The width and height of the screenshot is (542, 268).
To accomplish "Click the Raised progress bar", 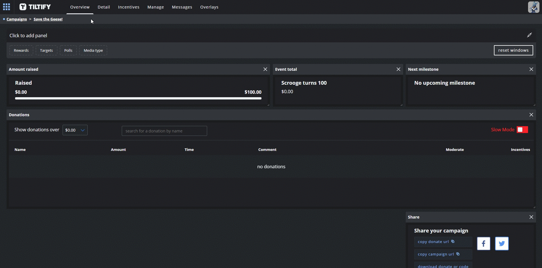I will tap(138, 98).
